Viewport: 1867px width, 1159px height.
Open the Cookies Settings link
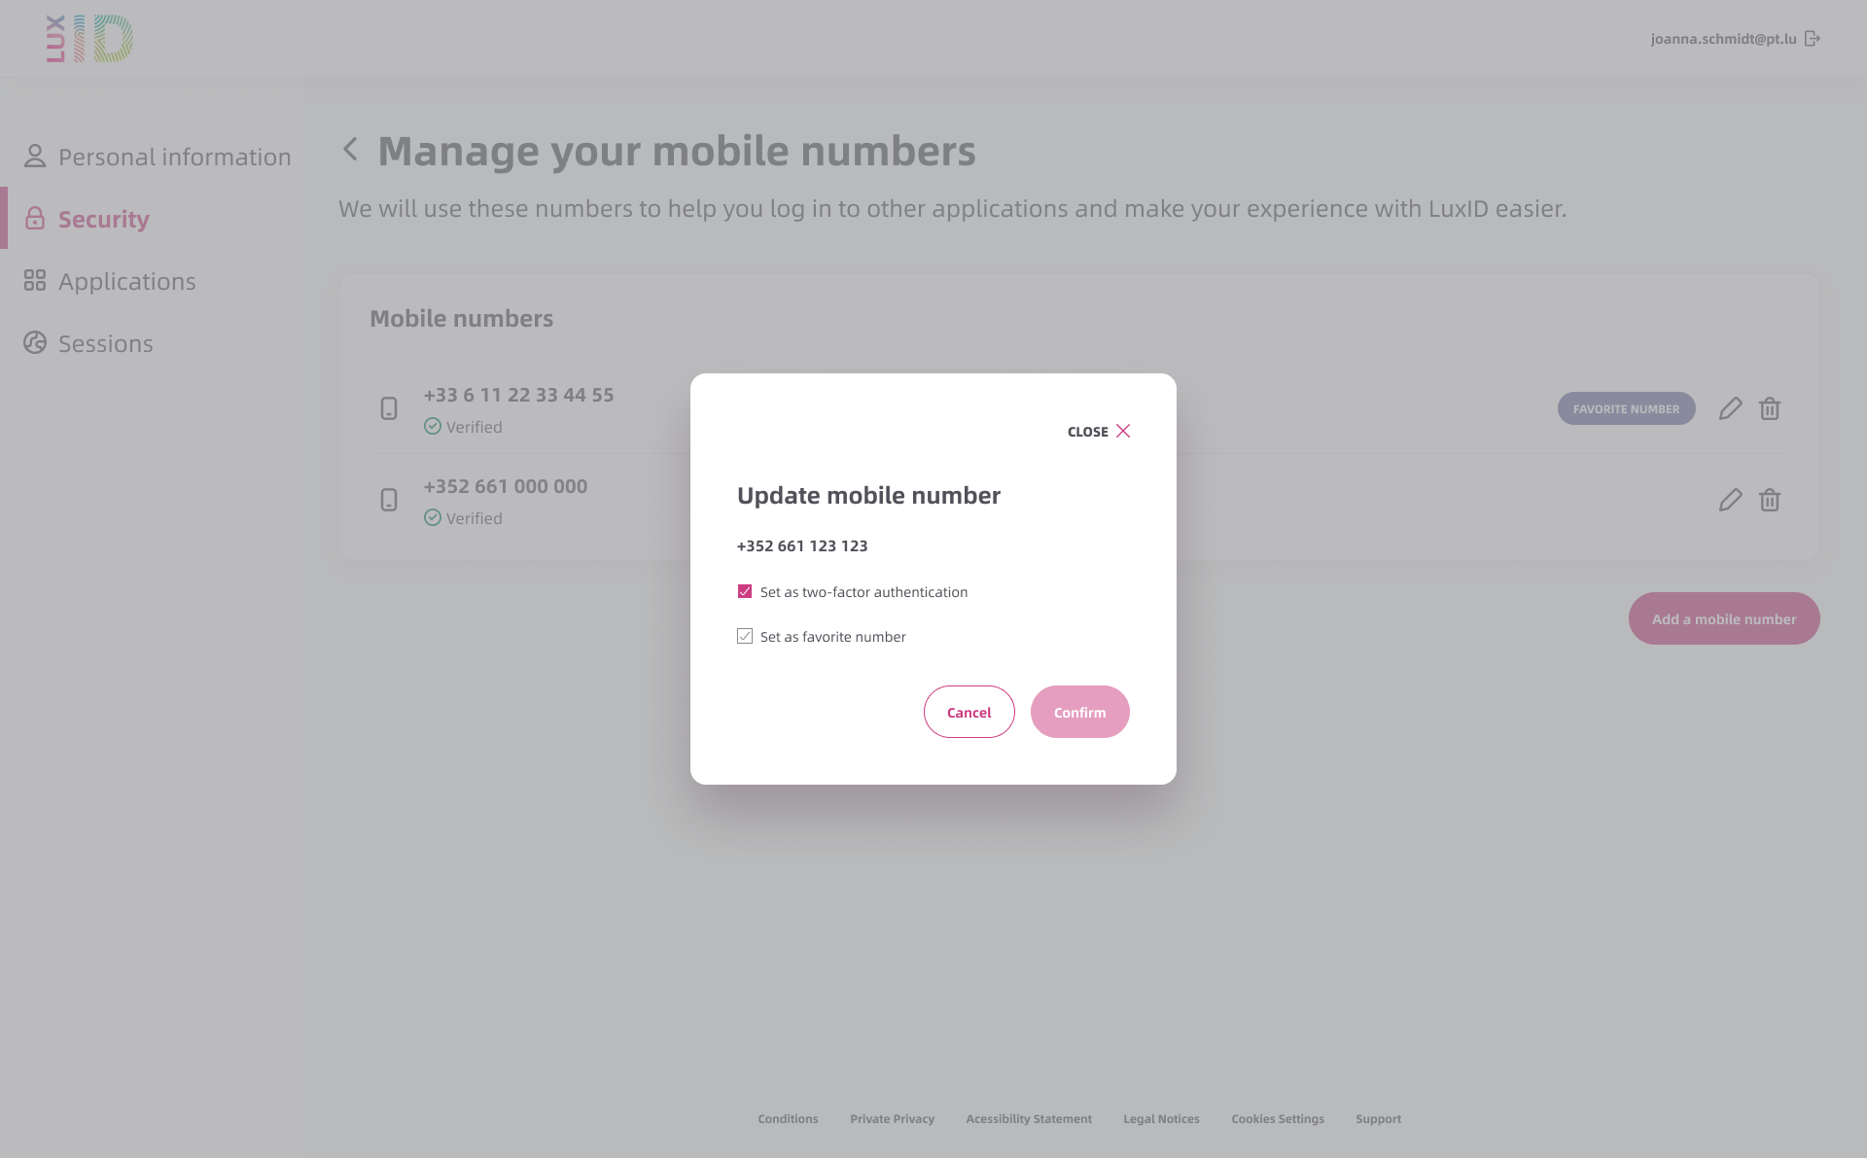coord(1278,1119)
